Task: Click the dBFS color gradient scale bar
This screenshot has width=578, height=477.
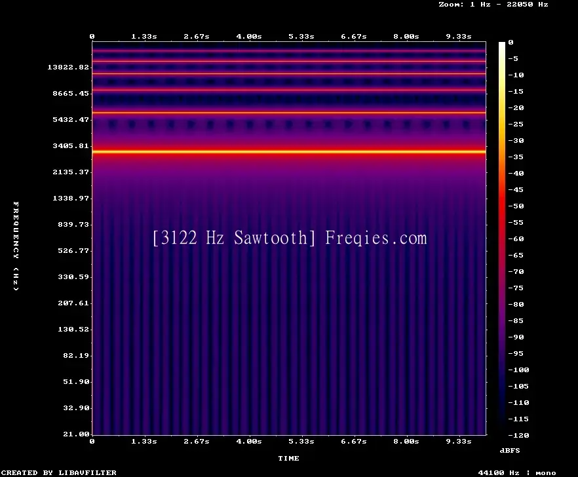Action: tap(502, 238)
